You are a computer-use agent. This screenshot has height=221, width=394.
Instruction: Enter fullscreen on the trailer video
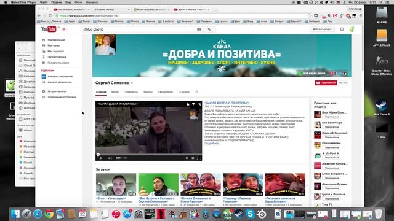[x=199, y=158]
